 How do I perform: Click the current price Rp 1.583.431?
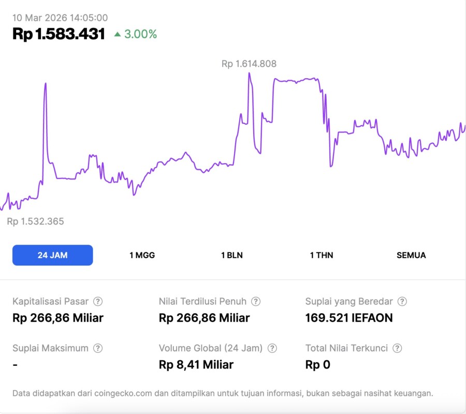(59, 34)
